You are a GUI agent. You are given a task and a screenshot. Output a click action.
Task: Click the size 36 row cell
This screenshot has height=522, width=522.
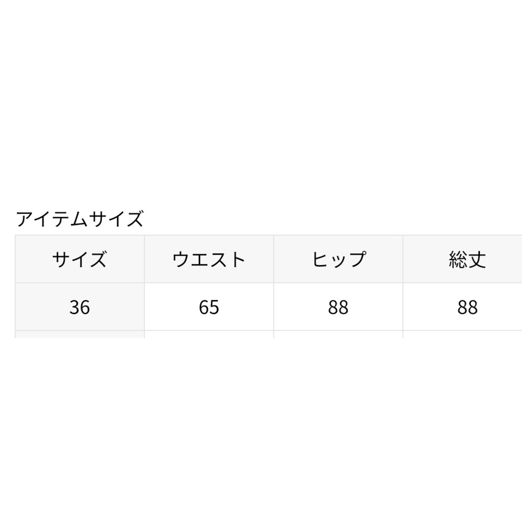80,307
